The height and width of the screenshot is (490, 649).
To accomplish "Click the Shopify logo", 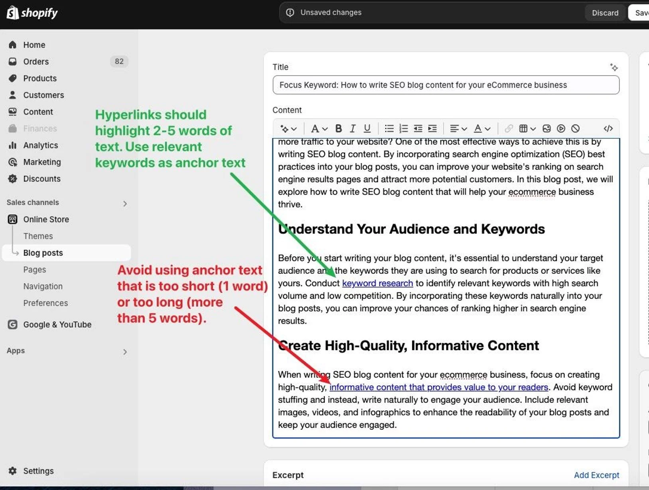I will [x=32, y=13].
